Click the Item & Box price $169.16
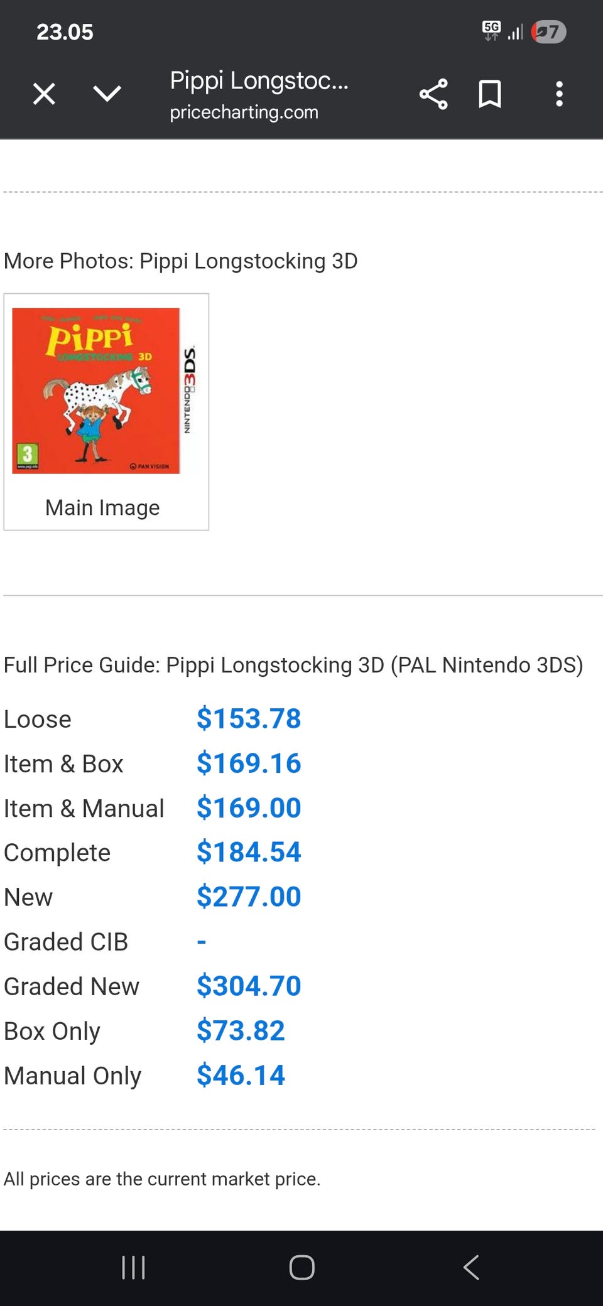Viewport: 603px width, 1306px height. [x=249, y=764]
